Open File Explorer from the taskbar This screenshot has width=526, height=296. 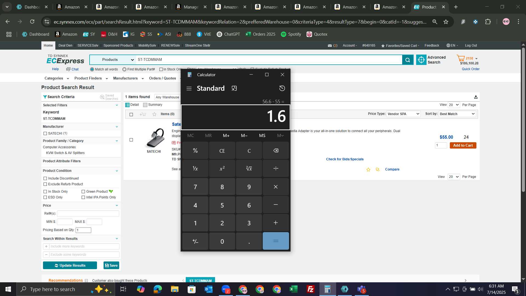(x=175, y=289)
